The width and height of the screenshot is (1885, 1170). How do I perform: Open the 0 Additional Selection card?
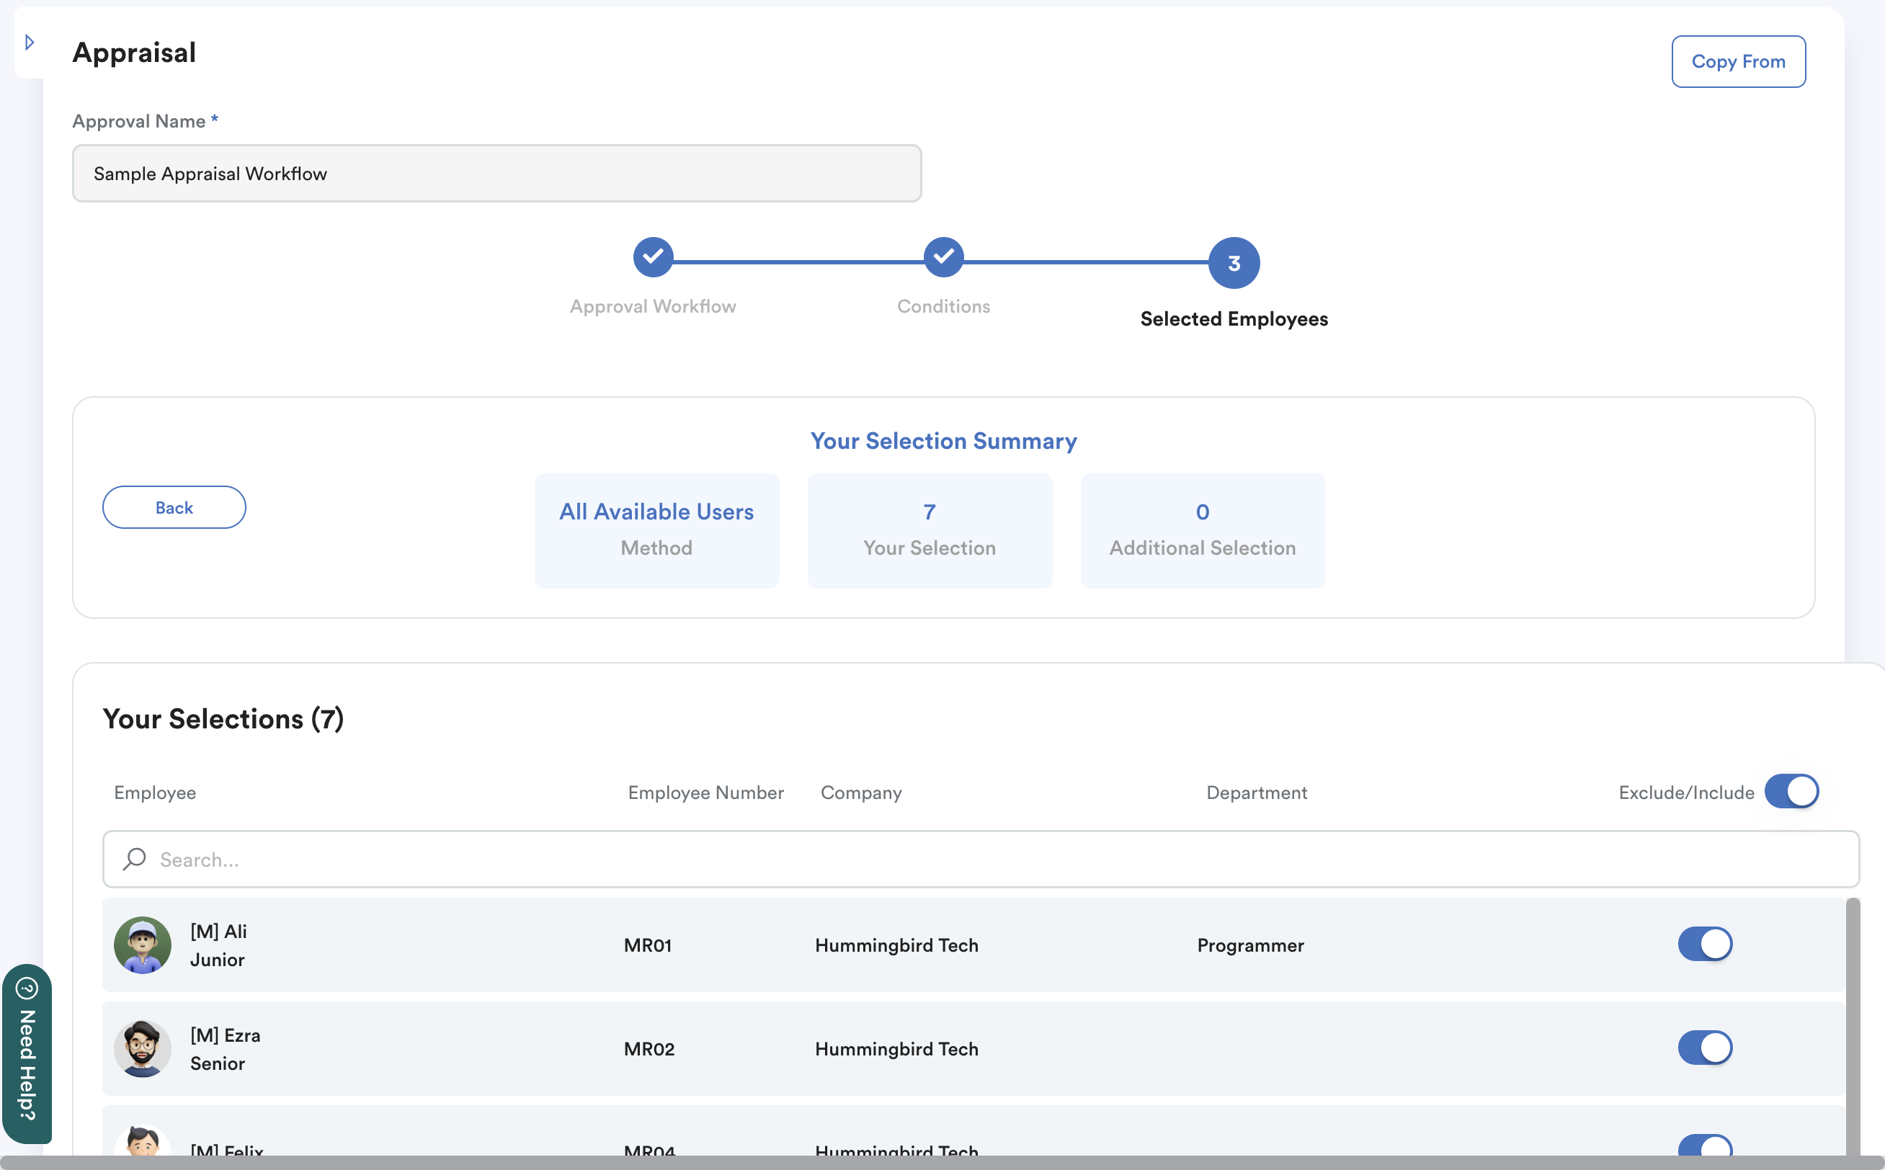click(1202, 530)
